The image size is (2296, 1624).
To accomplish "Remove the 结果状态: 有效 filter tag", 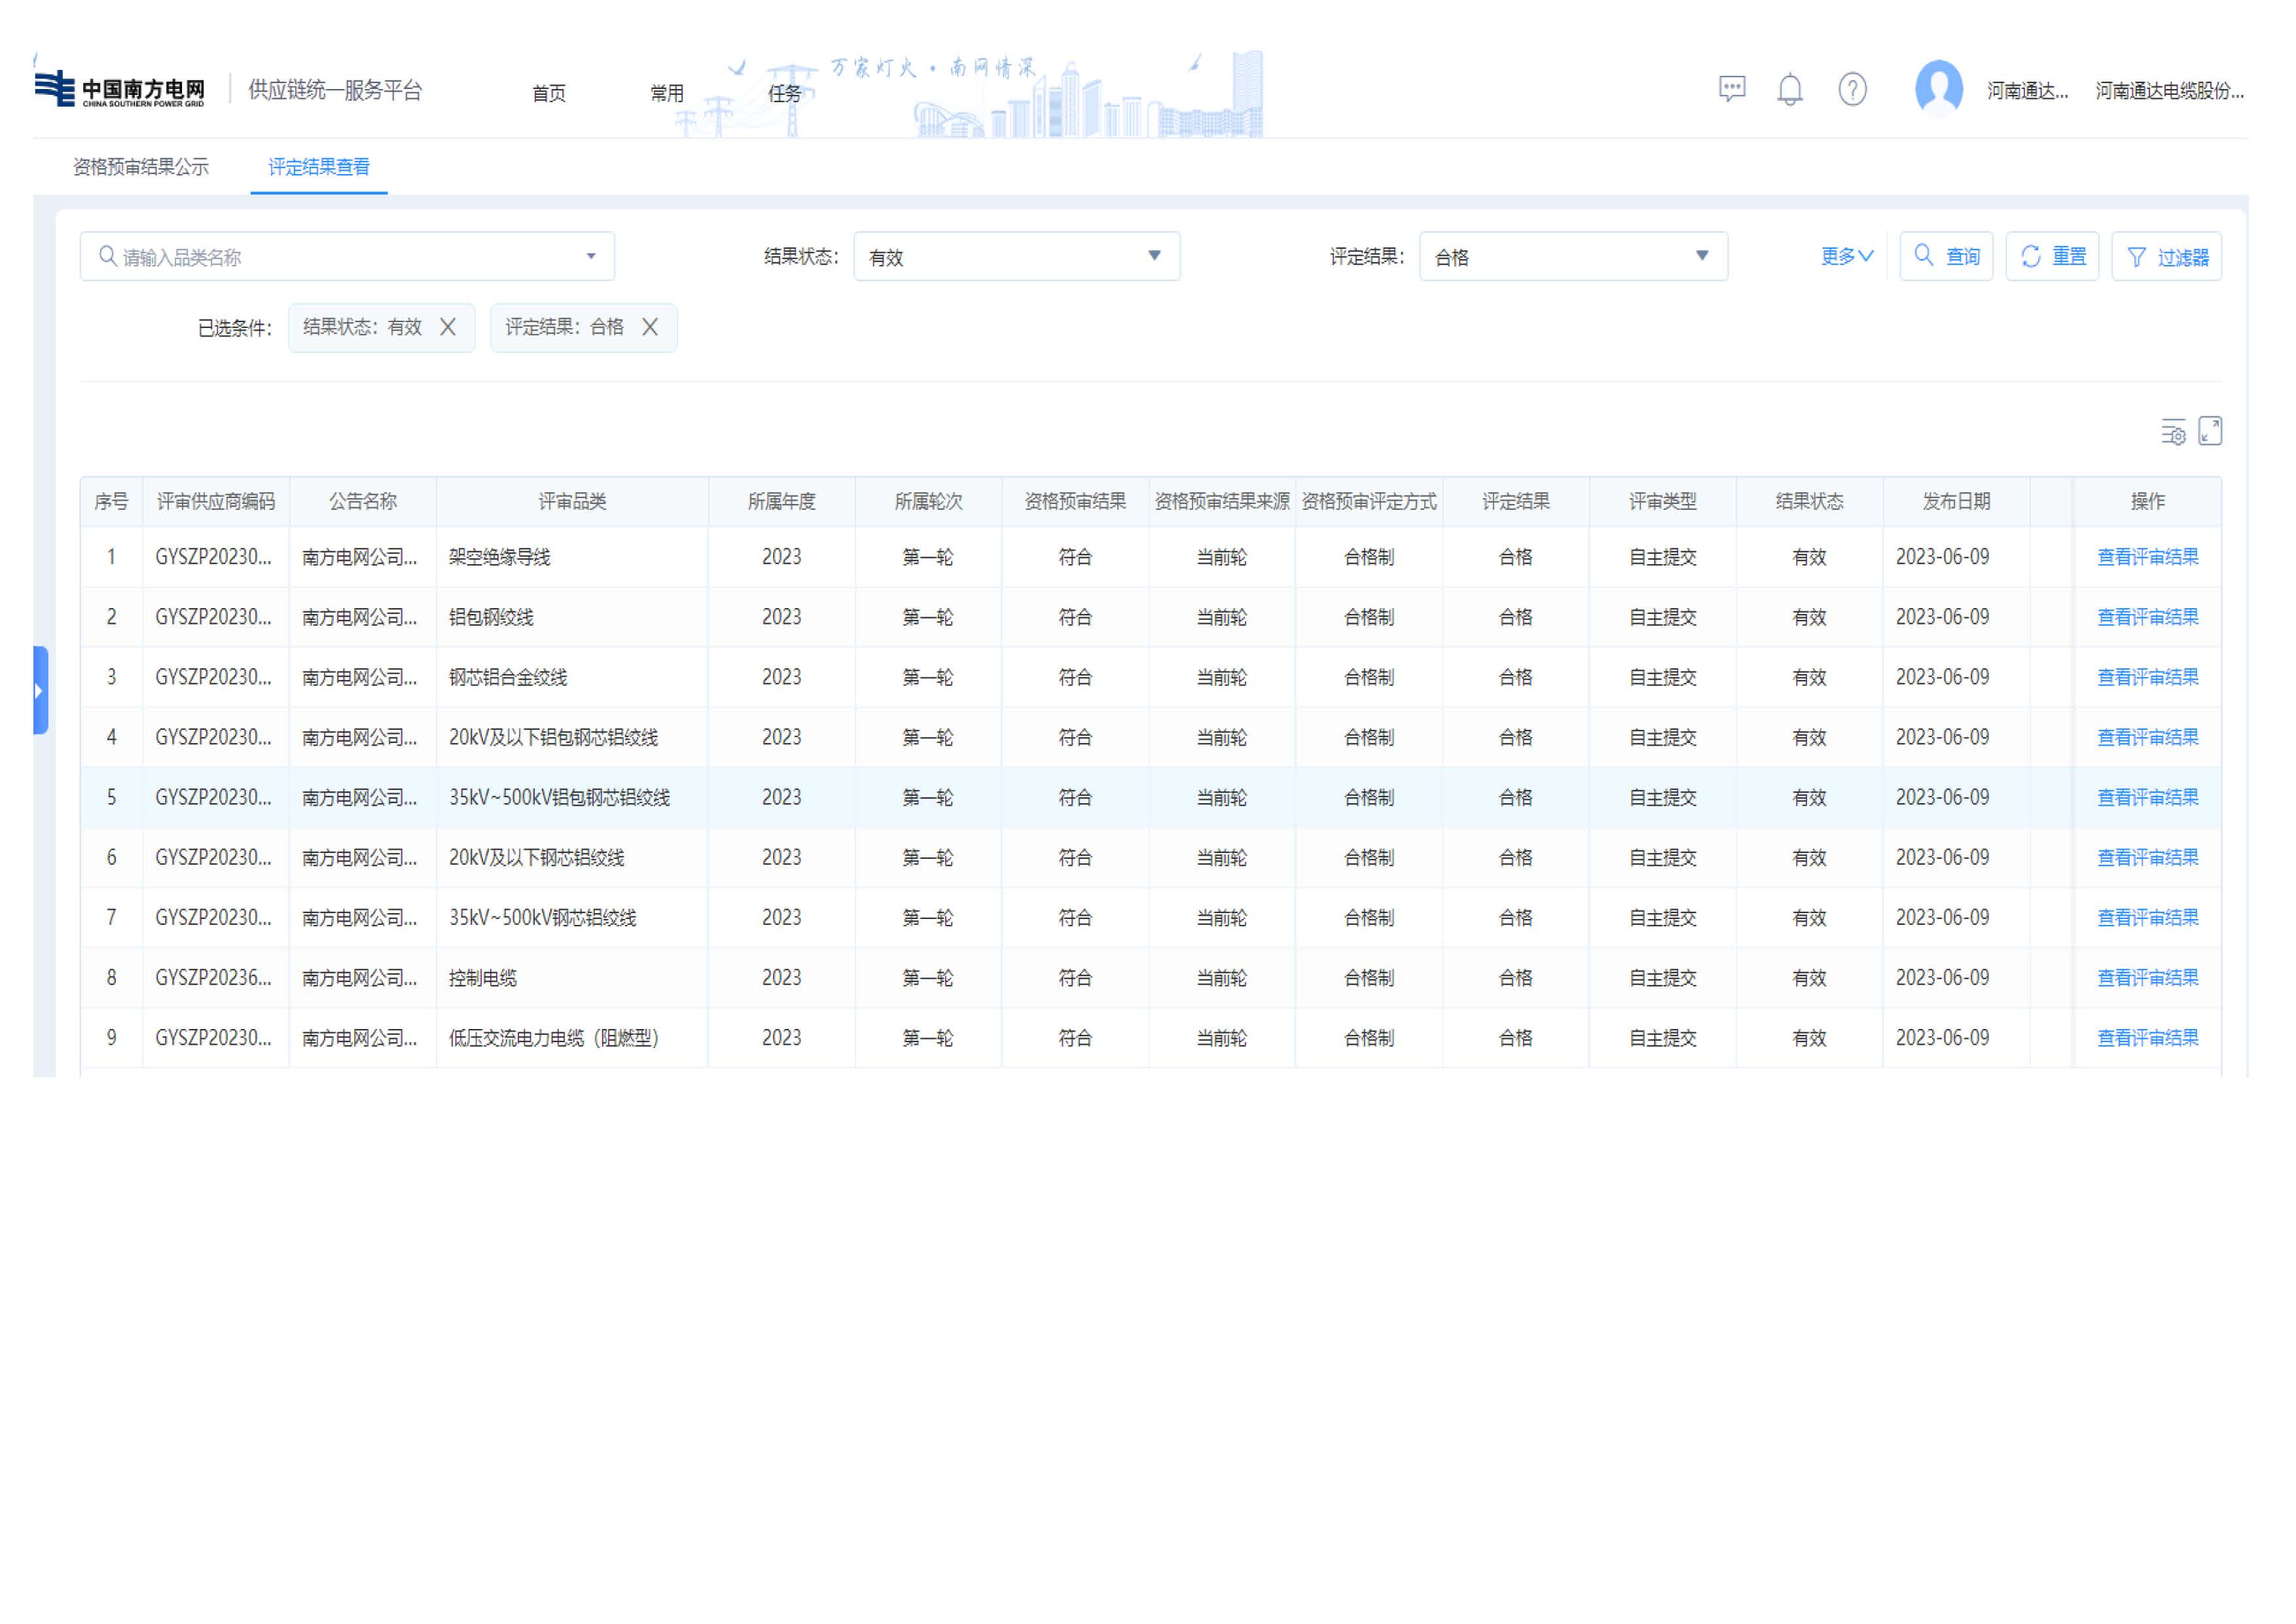I will (x=448, y=327).
